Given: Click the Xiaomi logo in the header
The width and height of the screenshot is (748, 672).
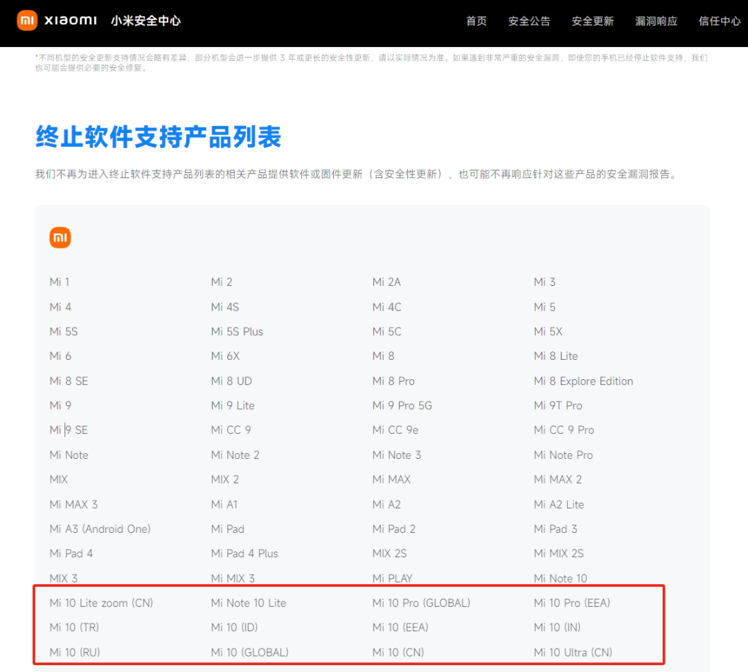Looking at the screenshot, I should [57, 21].
